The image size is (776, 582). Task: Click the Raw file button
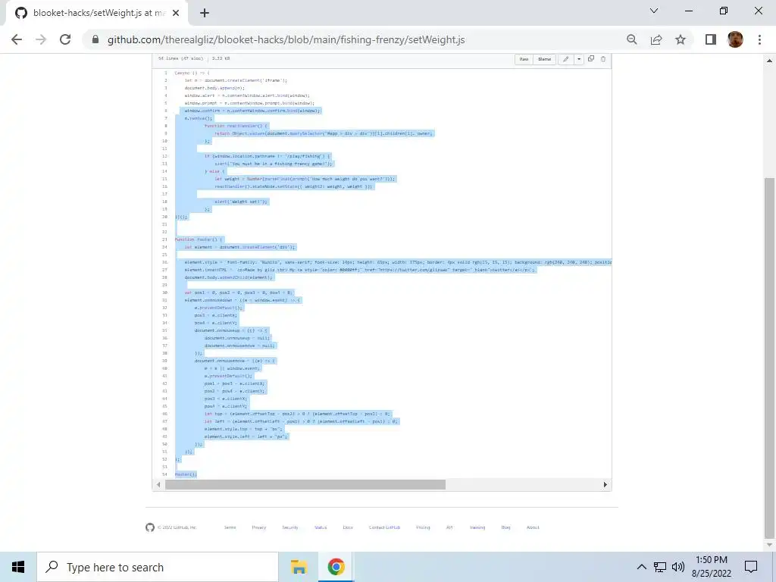click(x=524, y=59)
